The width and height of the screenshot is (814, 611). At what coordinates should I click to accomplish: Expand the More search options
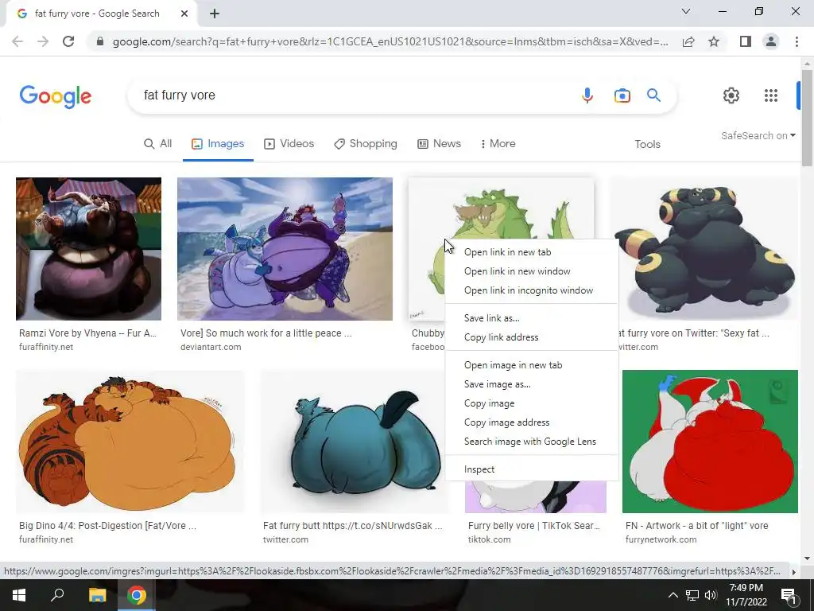tap(498, 144)
